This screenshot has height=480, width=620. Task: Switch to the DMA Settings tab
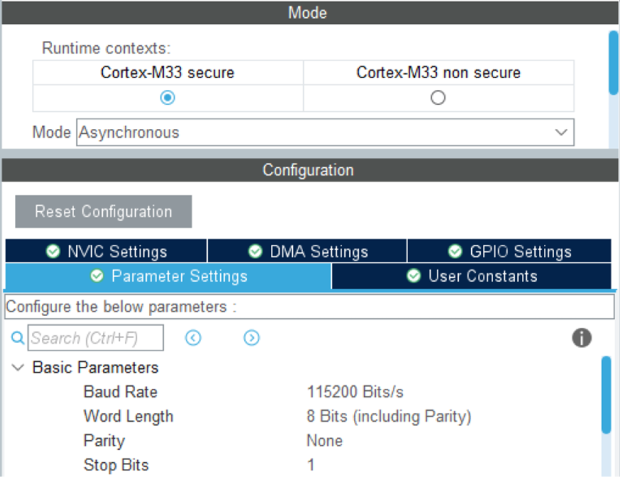click(x=307, y=251)
